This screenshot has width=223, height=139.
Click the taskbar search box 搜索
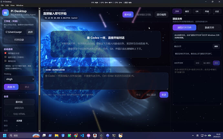click(24, 135)
